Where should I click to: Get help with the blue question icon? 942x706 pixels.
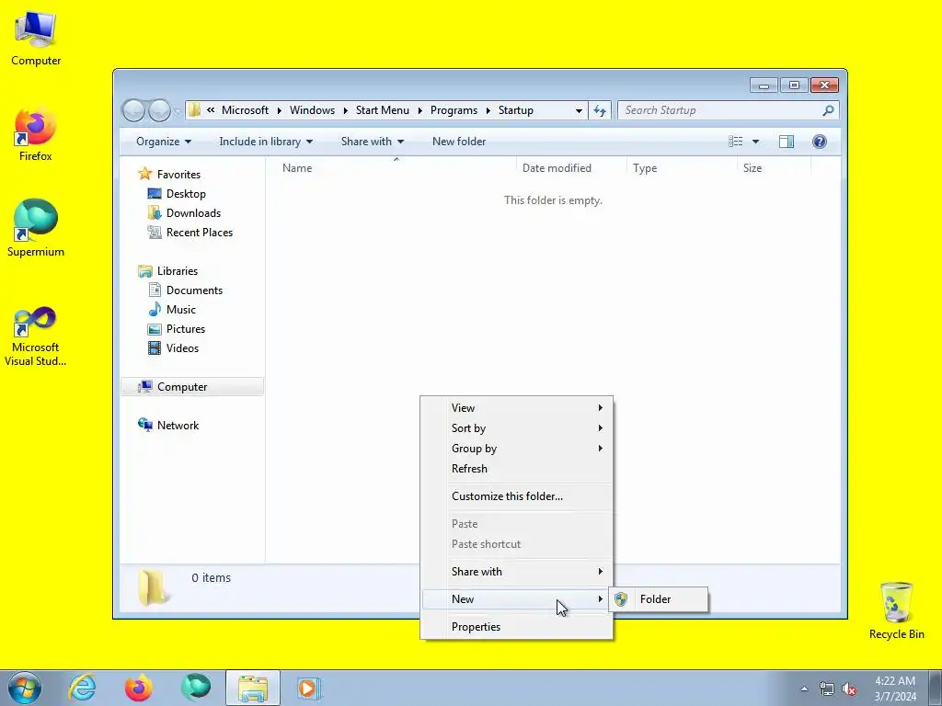point(819,142)
